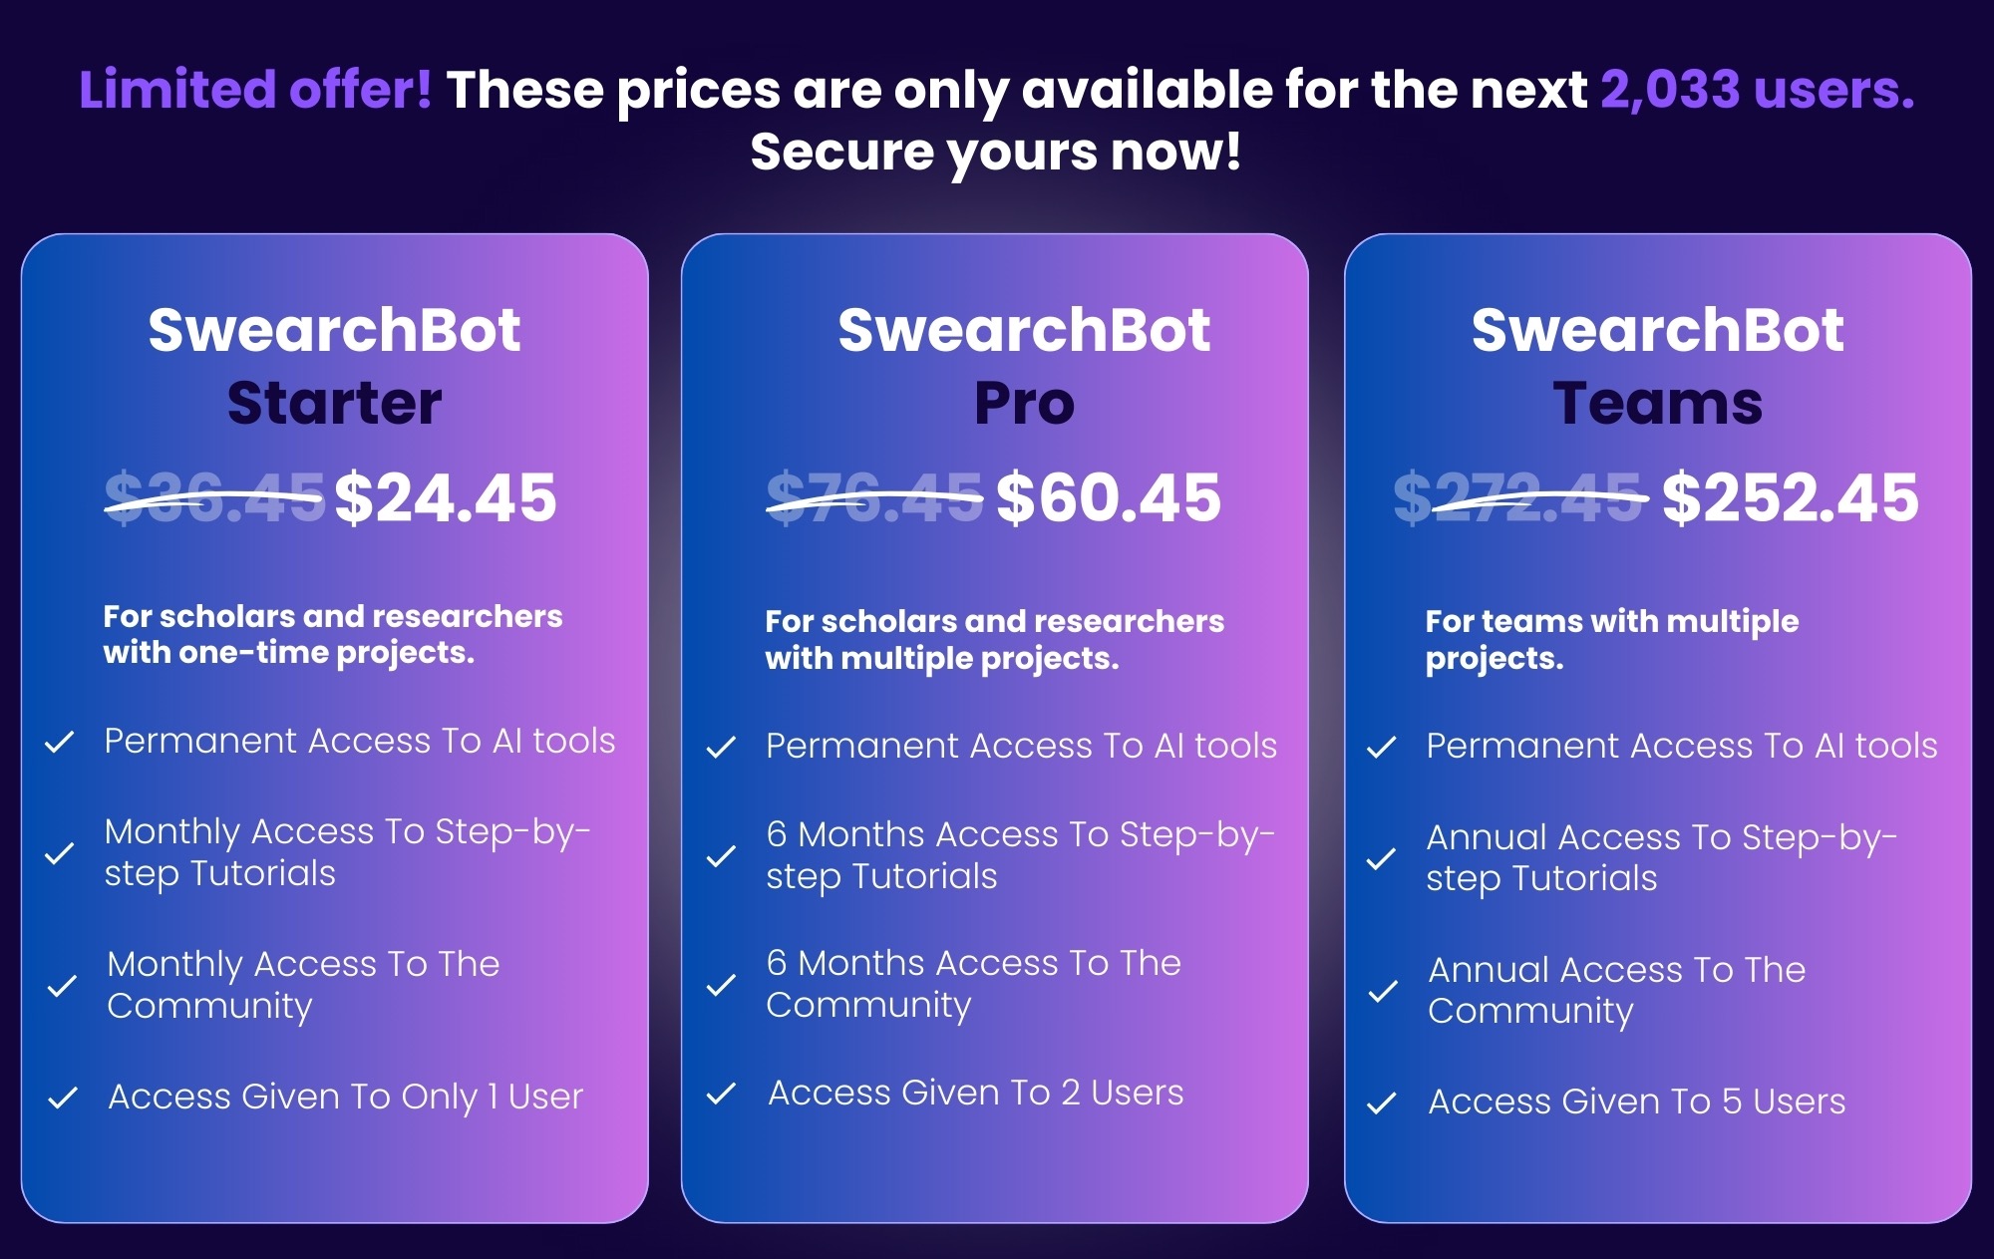Screen dimensions: 1994x1259
Task: Select the SwearchBot Pro plan title
Action: coord(1024,366)
